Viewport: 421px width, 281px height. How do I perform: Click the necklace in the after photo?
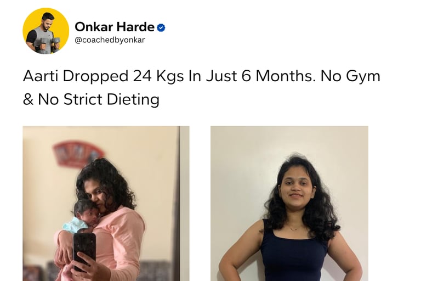(294, 228)
